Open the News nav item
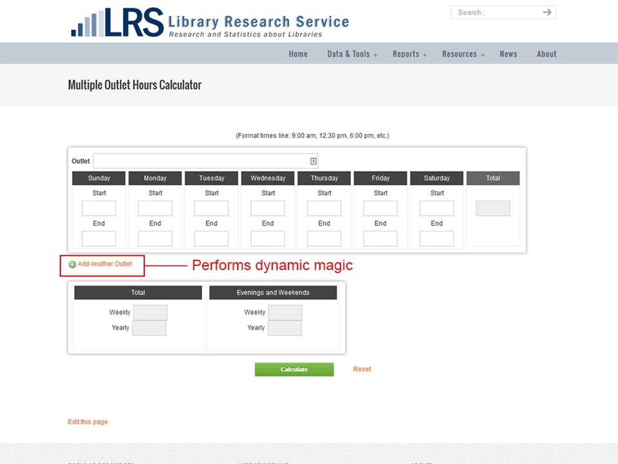The image size is (618, 464). click(508, 54)
